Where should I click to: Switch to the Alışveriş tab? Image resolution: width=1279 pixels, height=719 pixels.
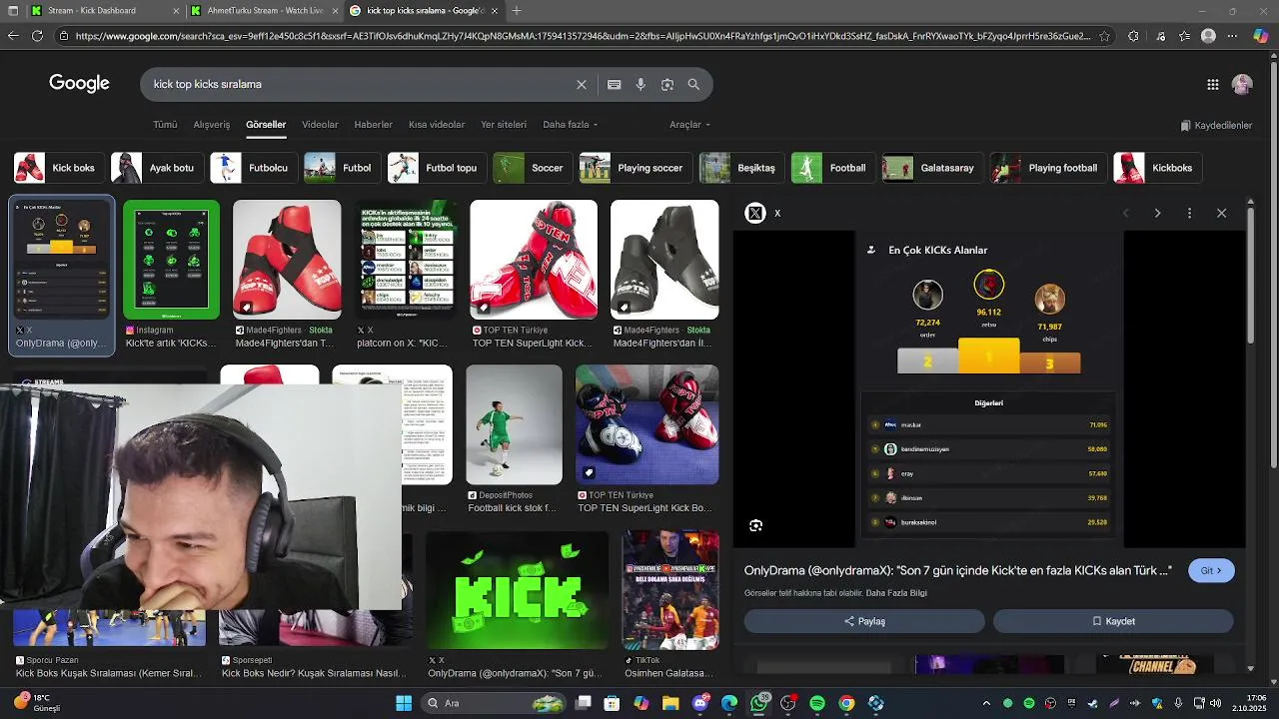[212, 125]
